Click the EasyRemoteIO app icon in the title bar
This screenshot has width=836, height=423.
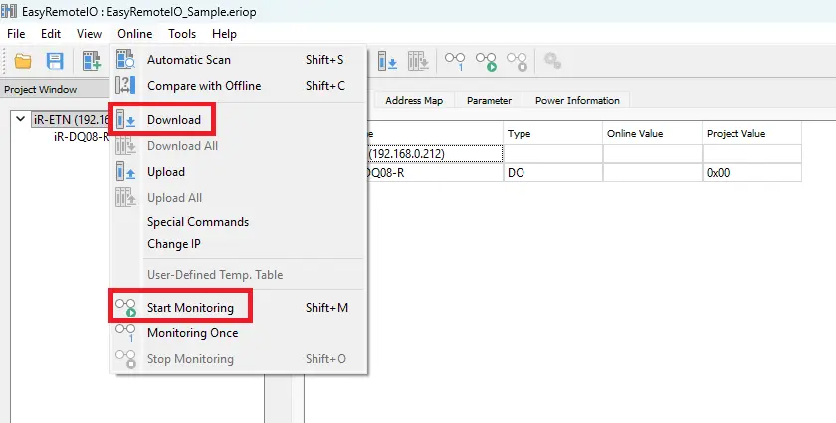[9, 11]
